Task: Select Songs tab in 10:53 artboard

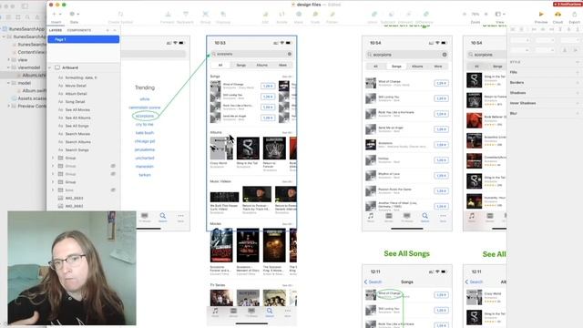Action: coord(240,65)
